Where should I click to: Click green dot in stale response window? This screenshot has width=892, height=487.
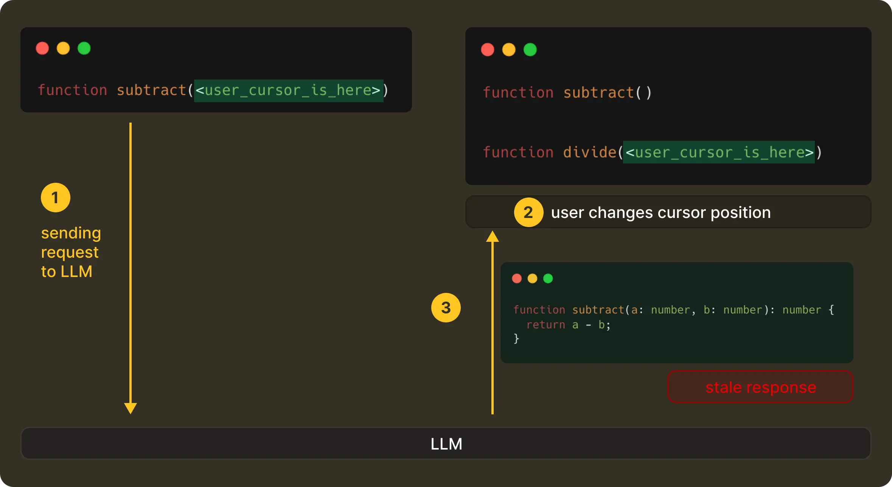click(548, 279)
